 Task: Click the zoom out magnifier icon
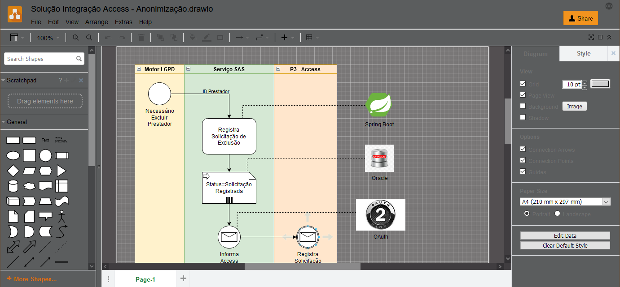(x=89, y=38)
